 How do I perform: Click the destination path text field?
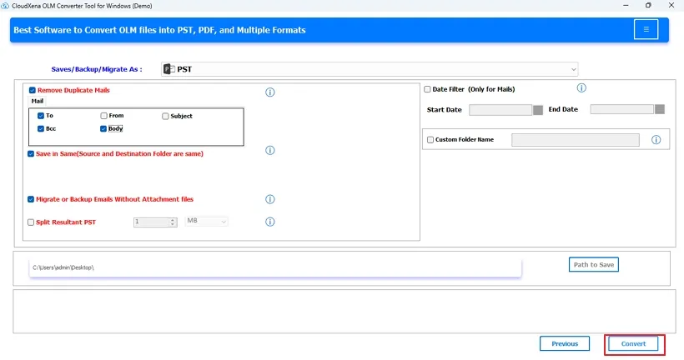tap(275, 267)
